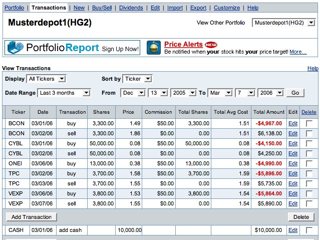This screenshot has width=320, height=240.
Task: Click the Musterdepot1(HG2) portfolio title
Action: pos(50,23)
